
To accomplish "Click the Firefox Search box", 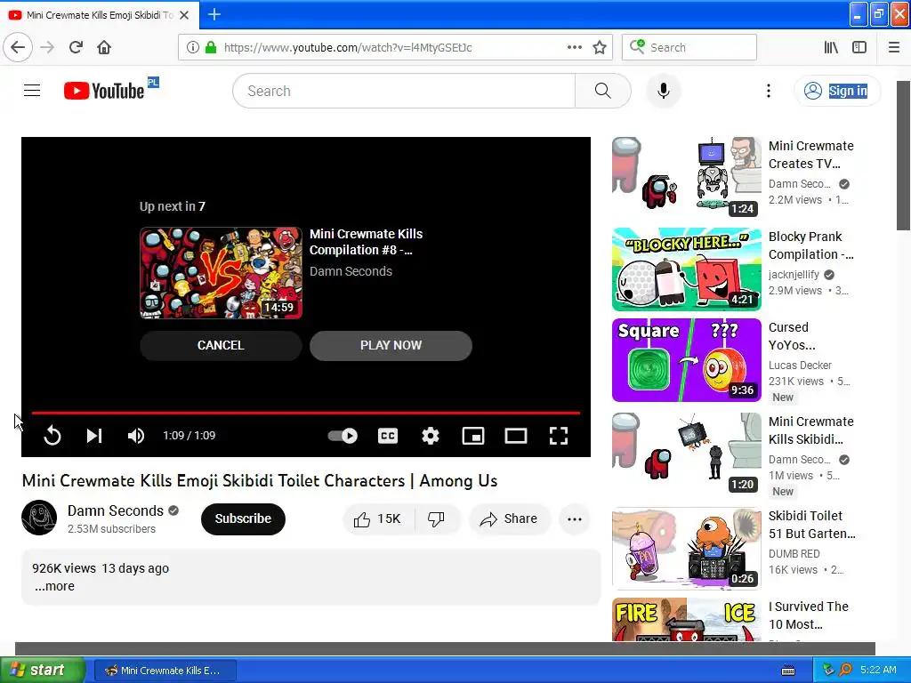I will point(689,47).
